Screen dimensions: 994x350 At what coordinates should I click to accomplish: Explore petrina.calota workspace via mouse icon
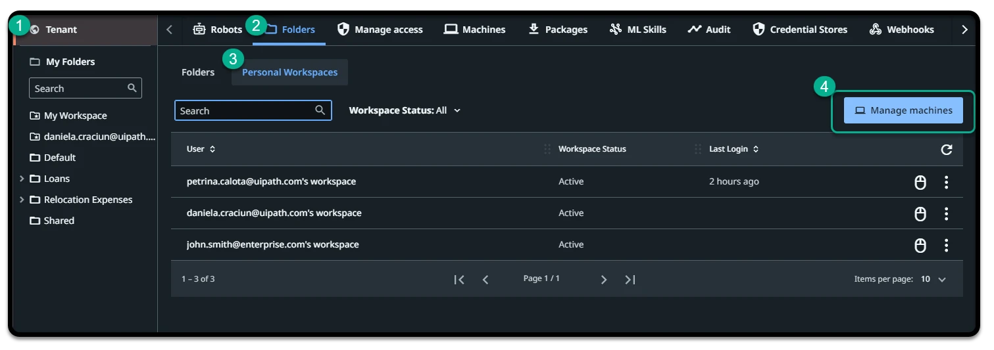[x=921, y=182]
